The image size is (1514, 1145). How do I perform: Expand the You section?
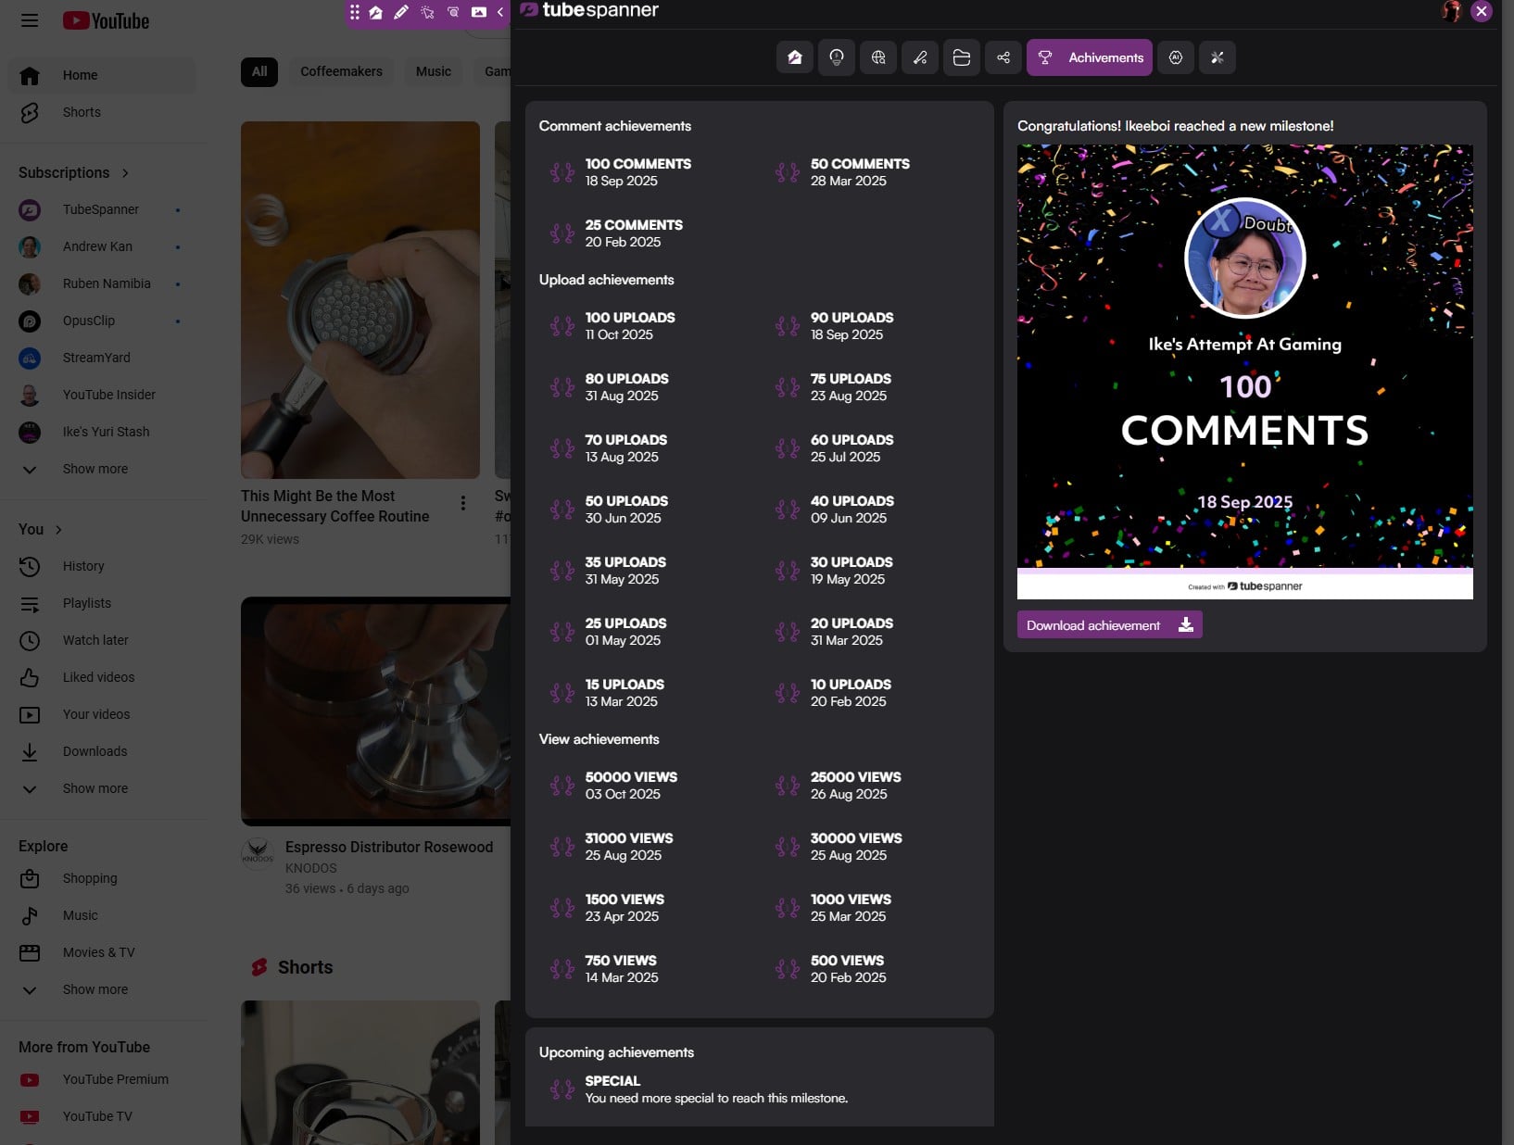[x=42, y=529]
